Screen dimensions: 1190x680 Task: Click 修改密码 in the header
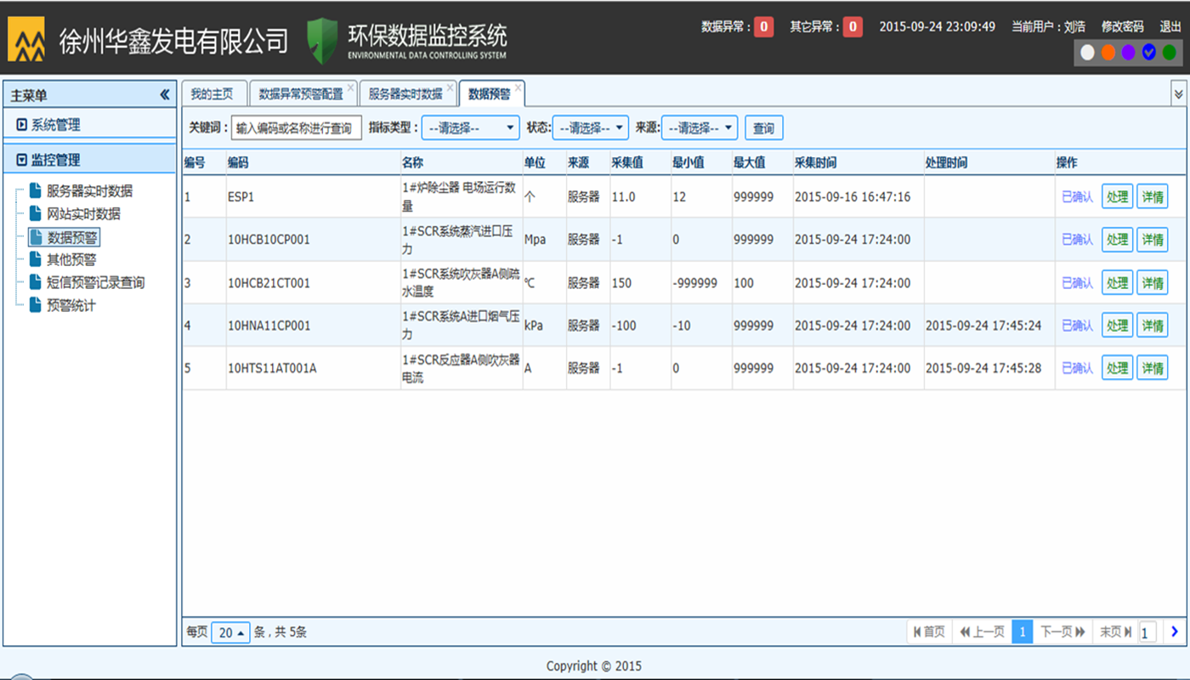(x=1122, y=26)
